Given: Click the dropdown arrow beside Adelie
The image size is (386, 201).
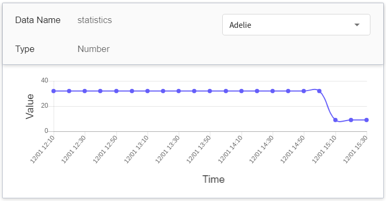Looking at the screenshot, I should tap(356, 25).
